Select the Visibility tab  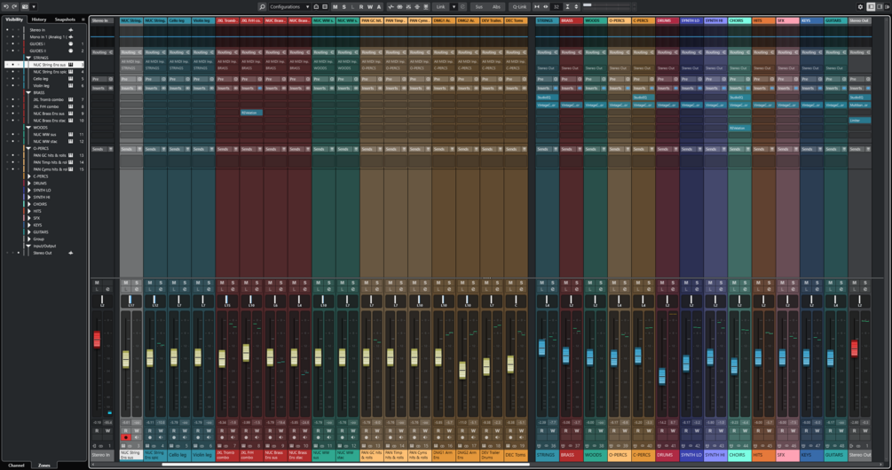[x=13, y=20]
